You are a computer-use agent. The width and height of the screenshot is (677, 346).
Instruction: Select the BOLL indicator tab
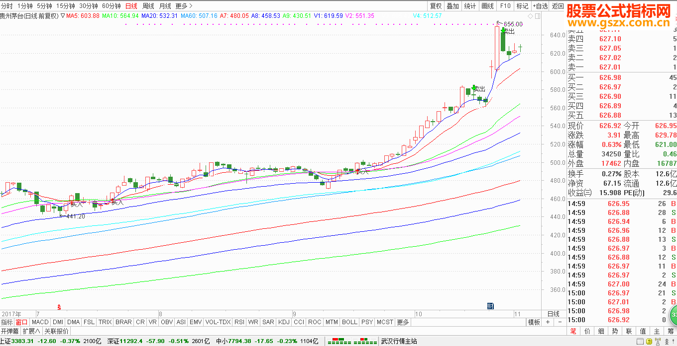tap(350, 322)
